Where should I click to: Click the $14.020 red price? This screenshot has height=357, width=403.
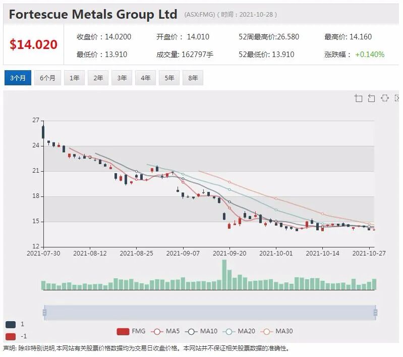point(33,44)
